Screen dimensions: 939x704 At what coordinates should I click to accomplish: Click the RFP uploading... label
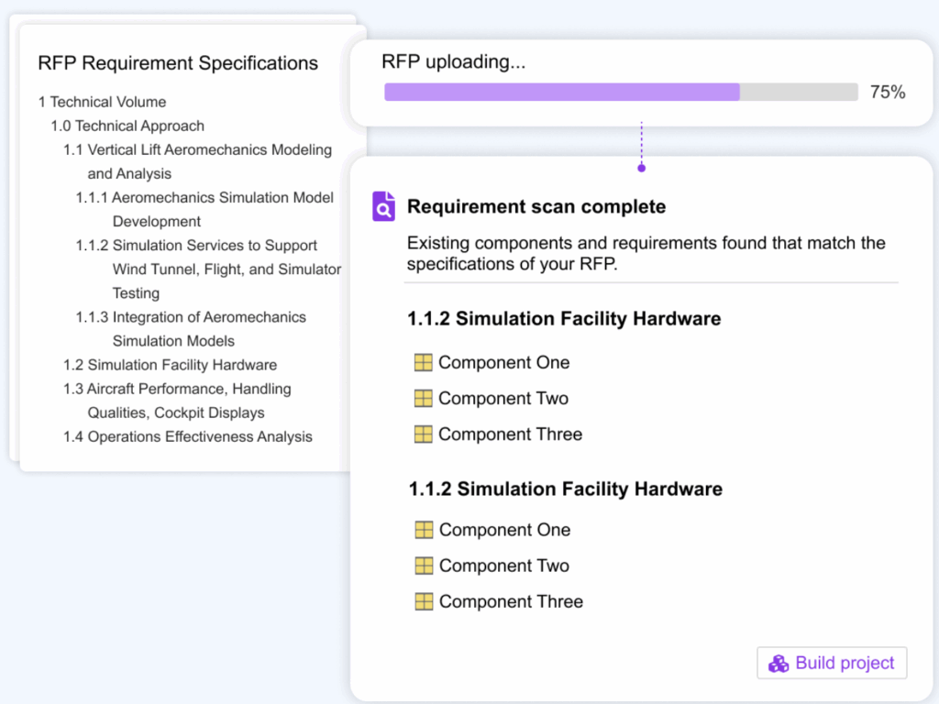(453, 61)
